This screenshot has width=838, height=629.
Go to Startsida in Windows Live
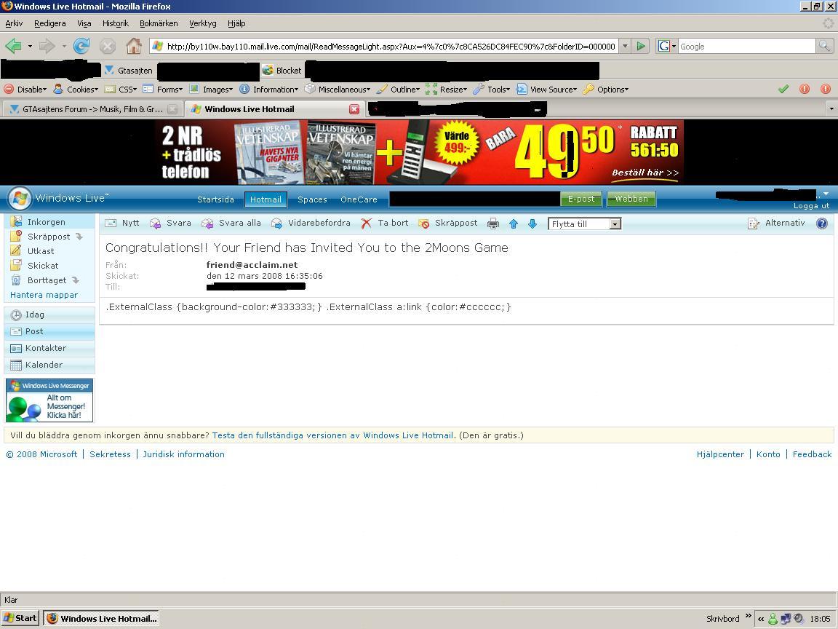(x=215, y=199)
